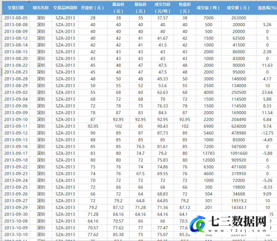Click change cell 9.09
The image size is (277, 241).
(x=267, y=194)
